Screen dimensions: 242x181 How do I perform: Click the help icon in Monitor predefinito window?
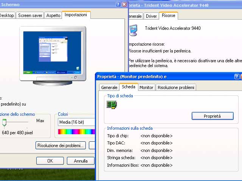(x=237, y=76)
